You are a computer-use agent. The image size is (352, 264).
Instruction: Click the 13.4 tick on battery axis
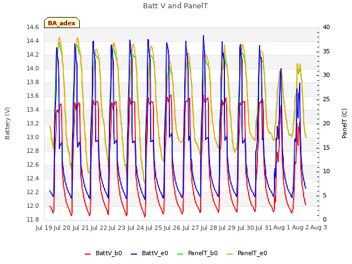(x=33, y=110)
